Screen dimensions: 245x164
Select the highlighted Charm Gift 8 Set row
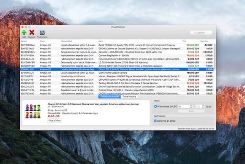tap(117, 69)
